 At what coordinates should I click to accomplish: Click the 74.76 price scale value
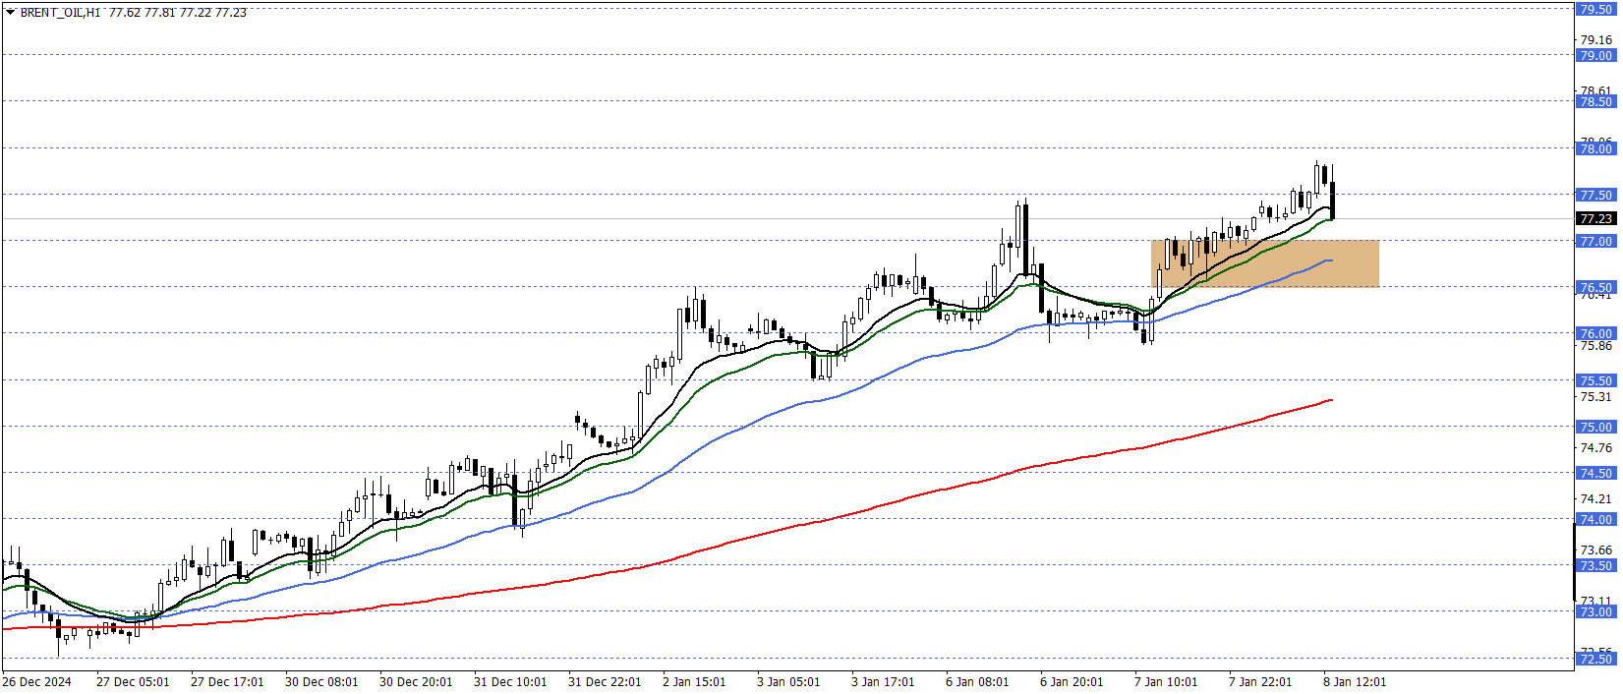coord(1595,448)
